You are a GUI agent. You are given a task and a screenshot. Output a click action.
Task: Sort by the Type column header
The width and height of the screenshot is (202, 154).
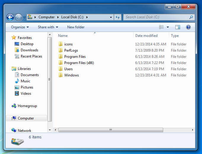(x=175, y=35)
